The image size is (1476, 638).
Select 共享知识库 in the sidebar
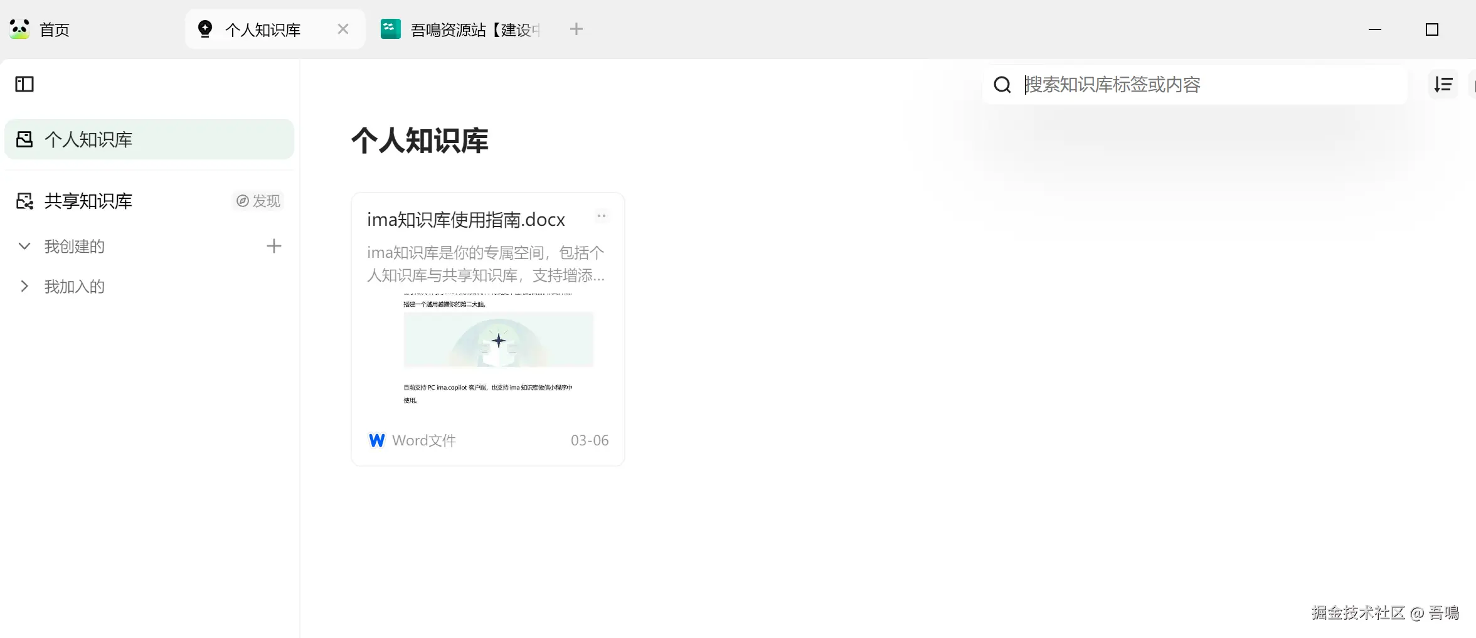88,201
